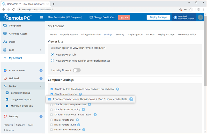Open the user profile avatar
This screenshot has height=134, width=207.
click(200, 17)
